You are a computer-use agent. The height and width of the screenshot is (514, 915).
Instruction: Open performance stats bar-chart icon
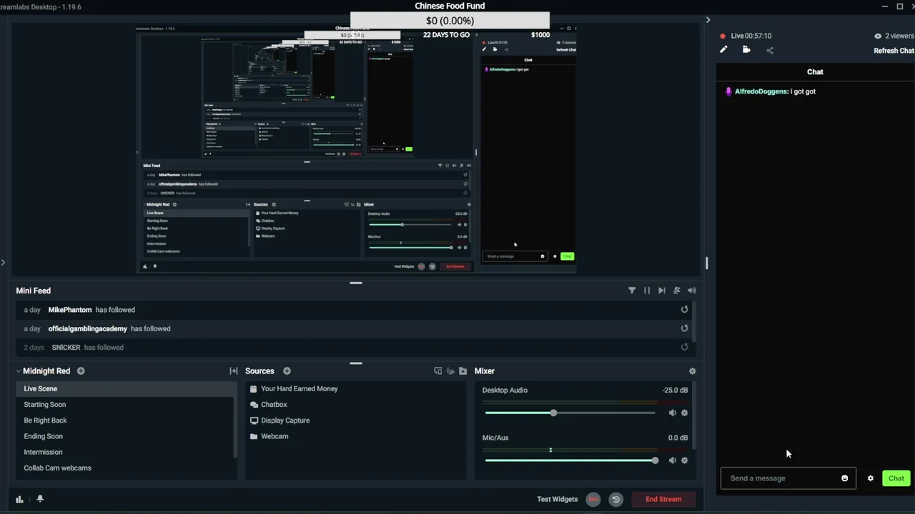pyautogui.click(x=19, y=499)
